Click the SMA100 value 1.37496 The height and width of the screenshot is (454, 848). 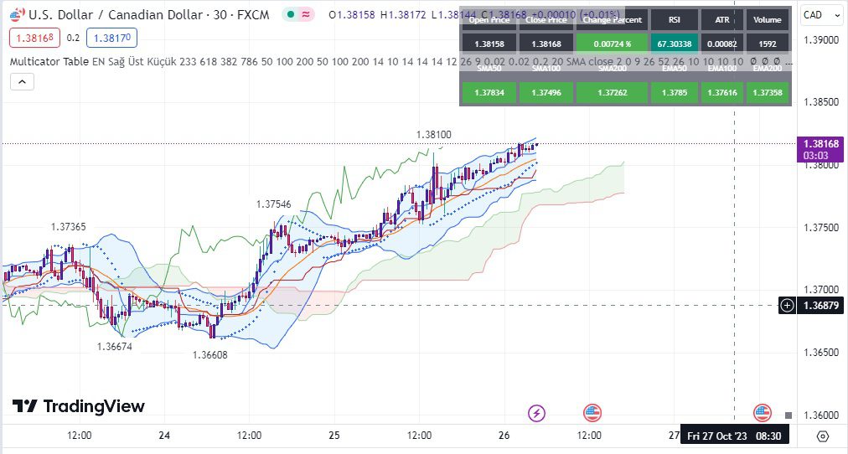coord(546,92)
